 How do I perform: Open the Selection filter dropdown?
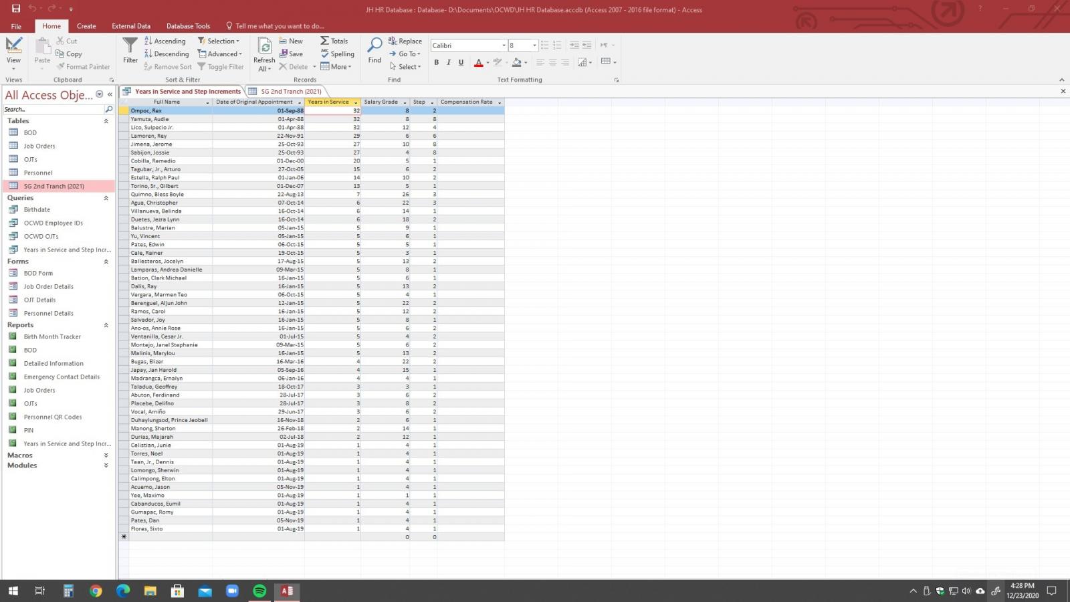219,41
